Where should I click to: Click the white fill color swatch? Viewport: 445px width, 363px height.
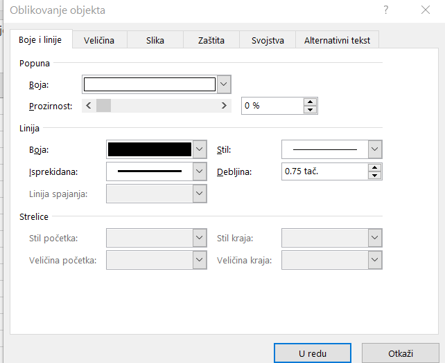coord(150,84)
